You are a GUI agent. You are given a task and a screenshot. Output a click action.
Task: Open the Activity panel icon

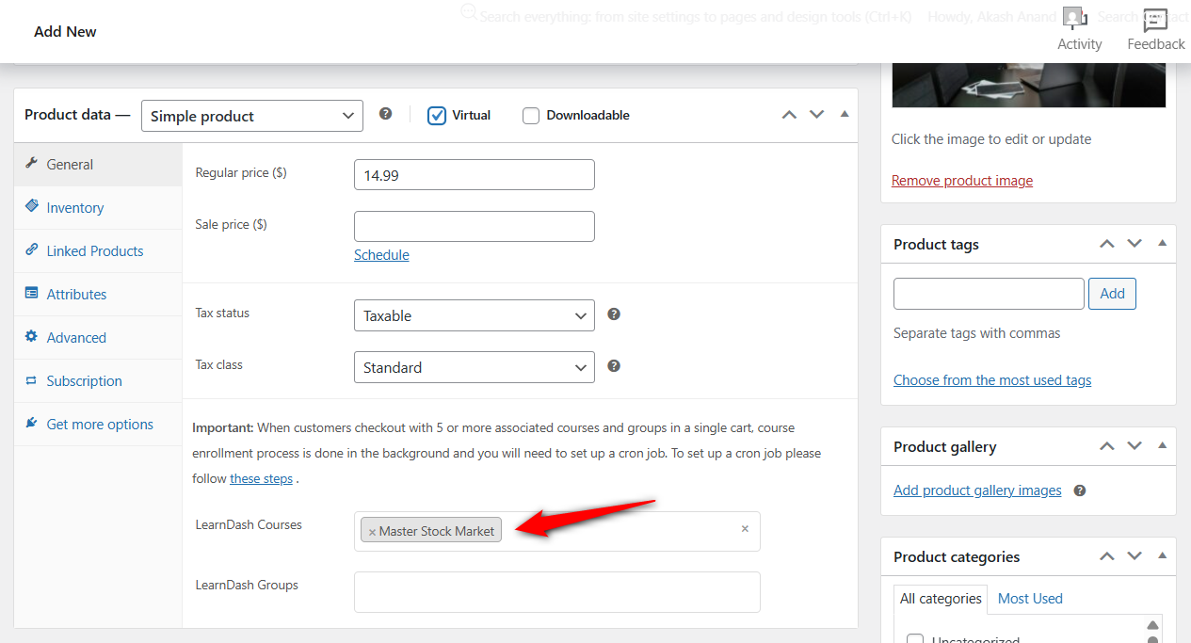tap(1074, 17)
